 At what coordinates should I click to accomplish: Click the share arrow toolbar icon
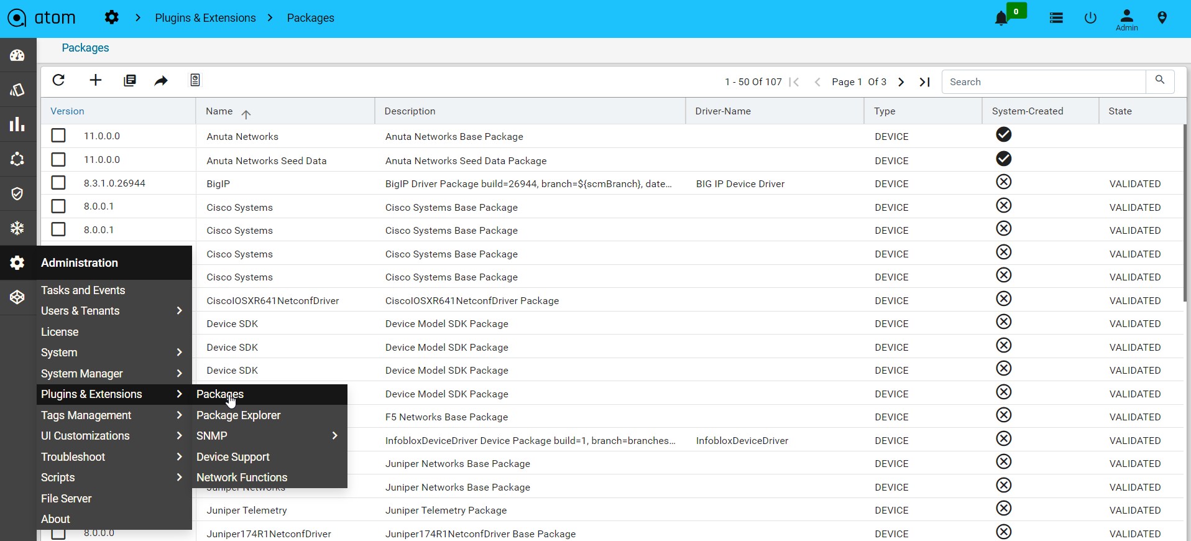tap(161, 80)
